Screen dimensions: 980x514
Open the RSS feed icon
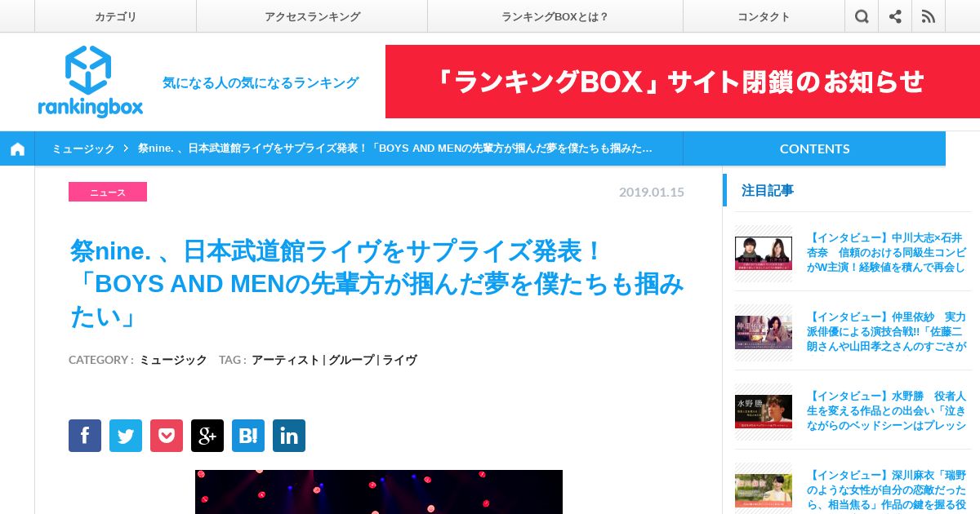(929, 16)
